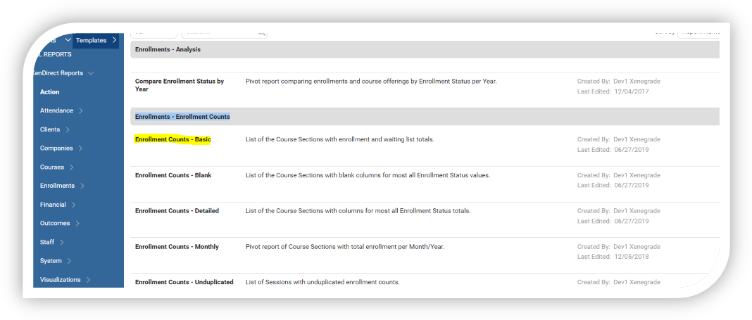Expand the Clients category chevron
Screen dimensions: 752x320
click(x=68, y=130)
